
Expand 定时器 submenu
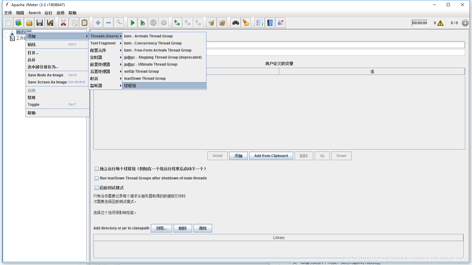[105, 57]
